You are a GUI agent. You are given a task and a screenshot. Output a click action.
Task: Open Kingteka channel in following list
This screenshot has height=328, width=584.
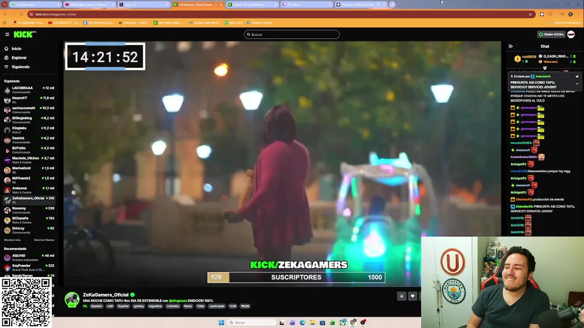[x=29, y=130]
